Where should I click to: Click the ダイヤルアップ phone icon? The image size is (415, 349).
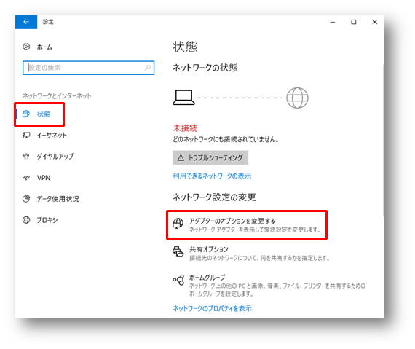coord(26,156)
